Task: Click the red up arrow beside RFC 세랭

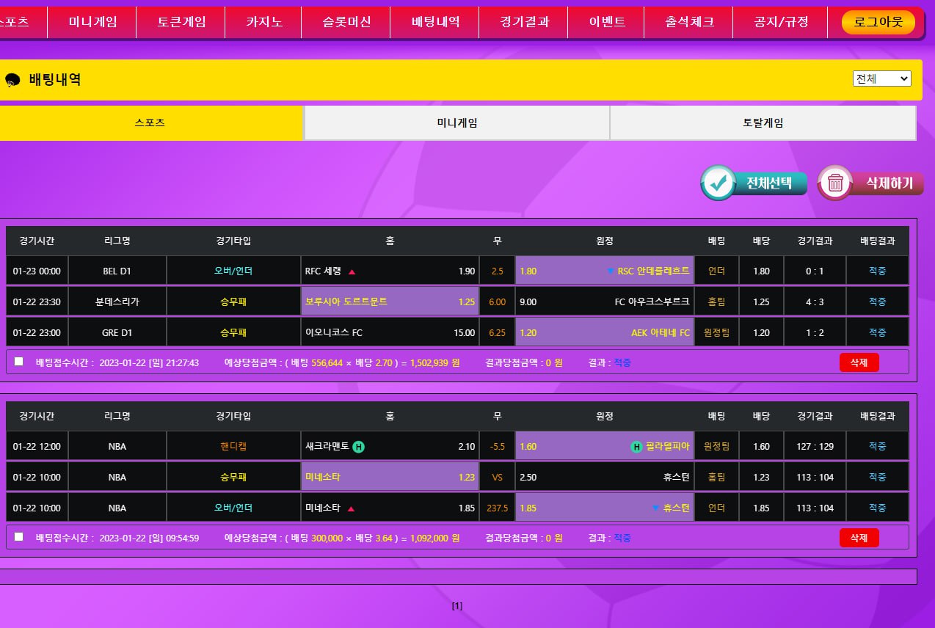Action: click(x=352, y=271)
